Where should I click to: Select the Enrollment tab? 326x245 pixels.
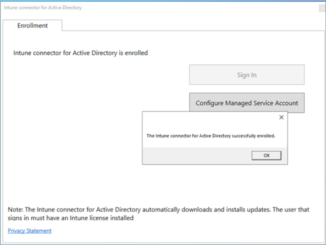pyautogui.click(x=32, y=25)
